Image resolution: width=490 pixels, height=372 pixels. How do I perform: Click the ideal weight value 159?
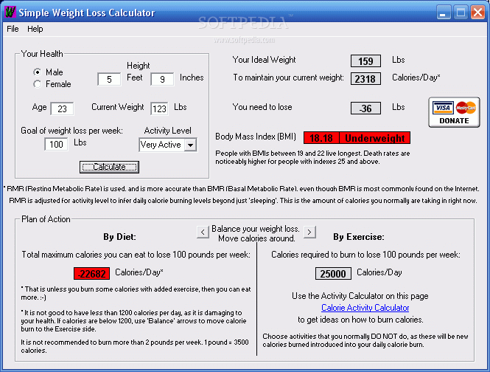[365, 61]
